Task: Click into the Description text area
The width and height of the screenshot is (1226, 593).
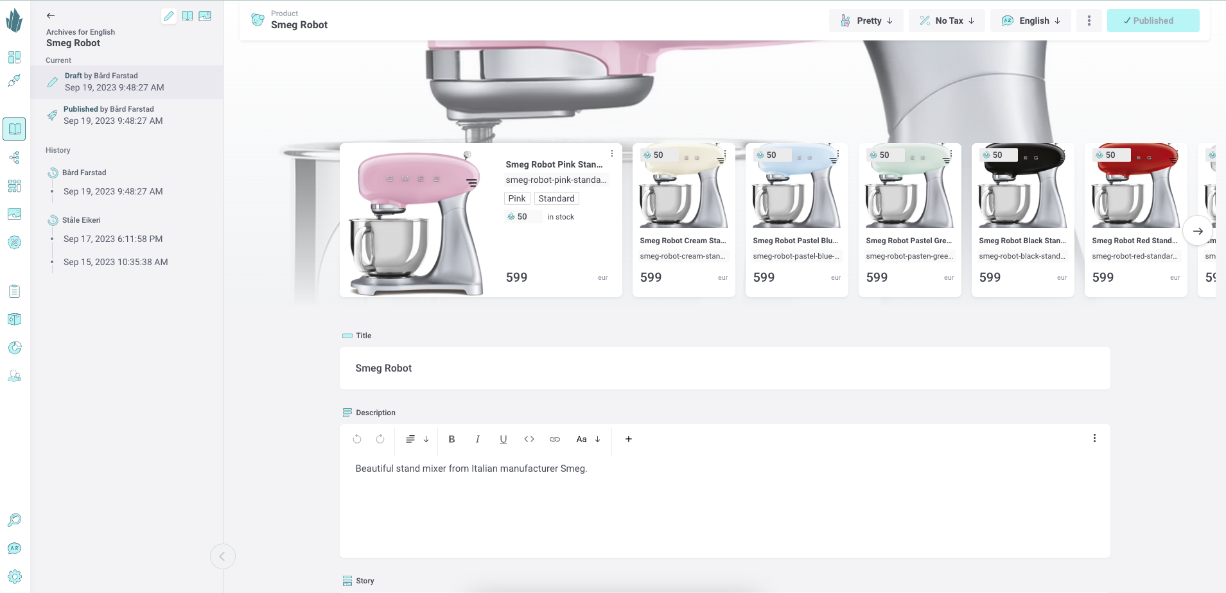Action: click(724, 507)
